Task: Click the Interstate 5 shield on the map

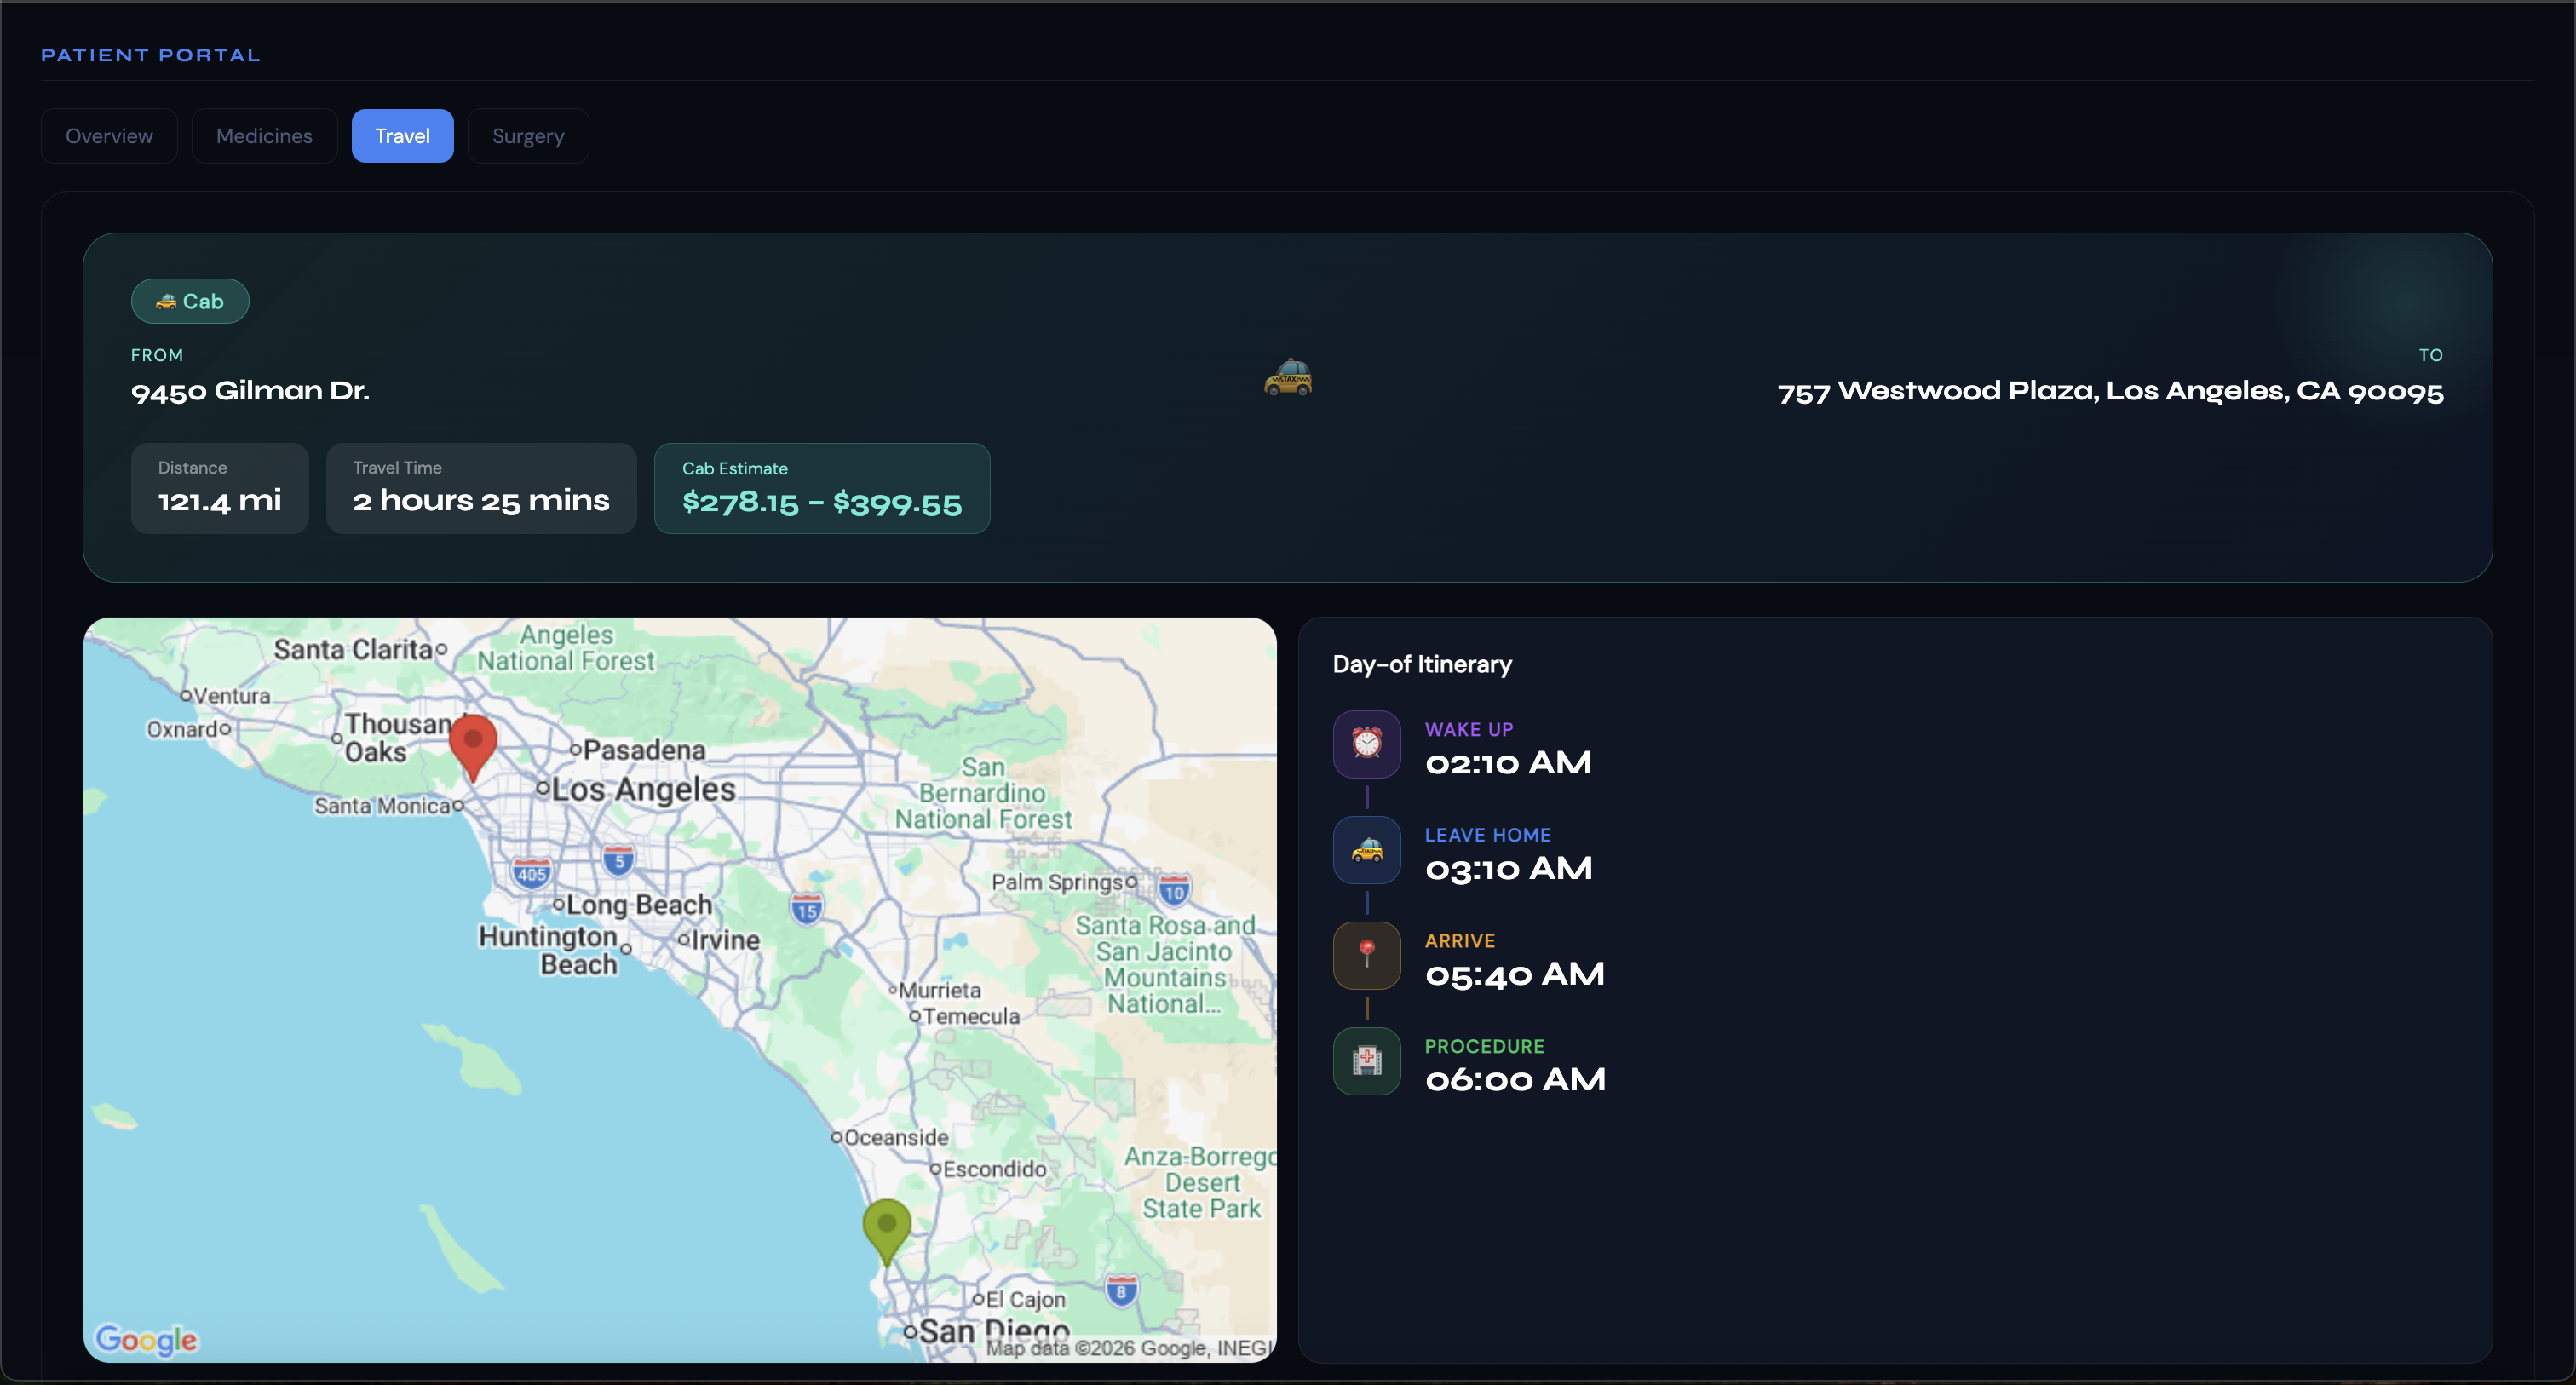Action: coord(619,859)
